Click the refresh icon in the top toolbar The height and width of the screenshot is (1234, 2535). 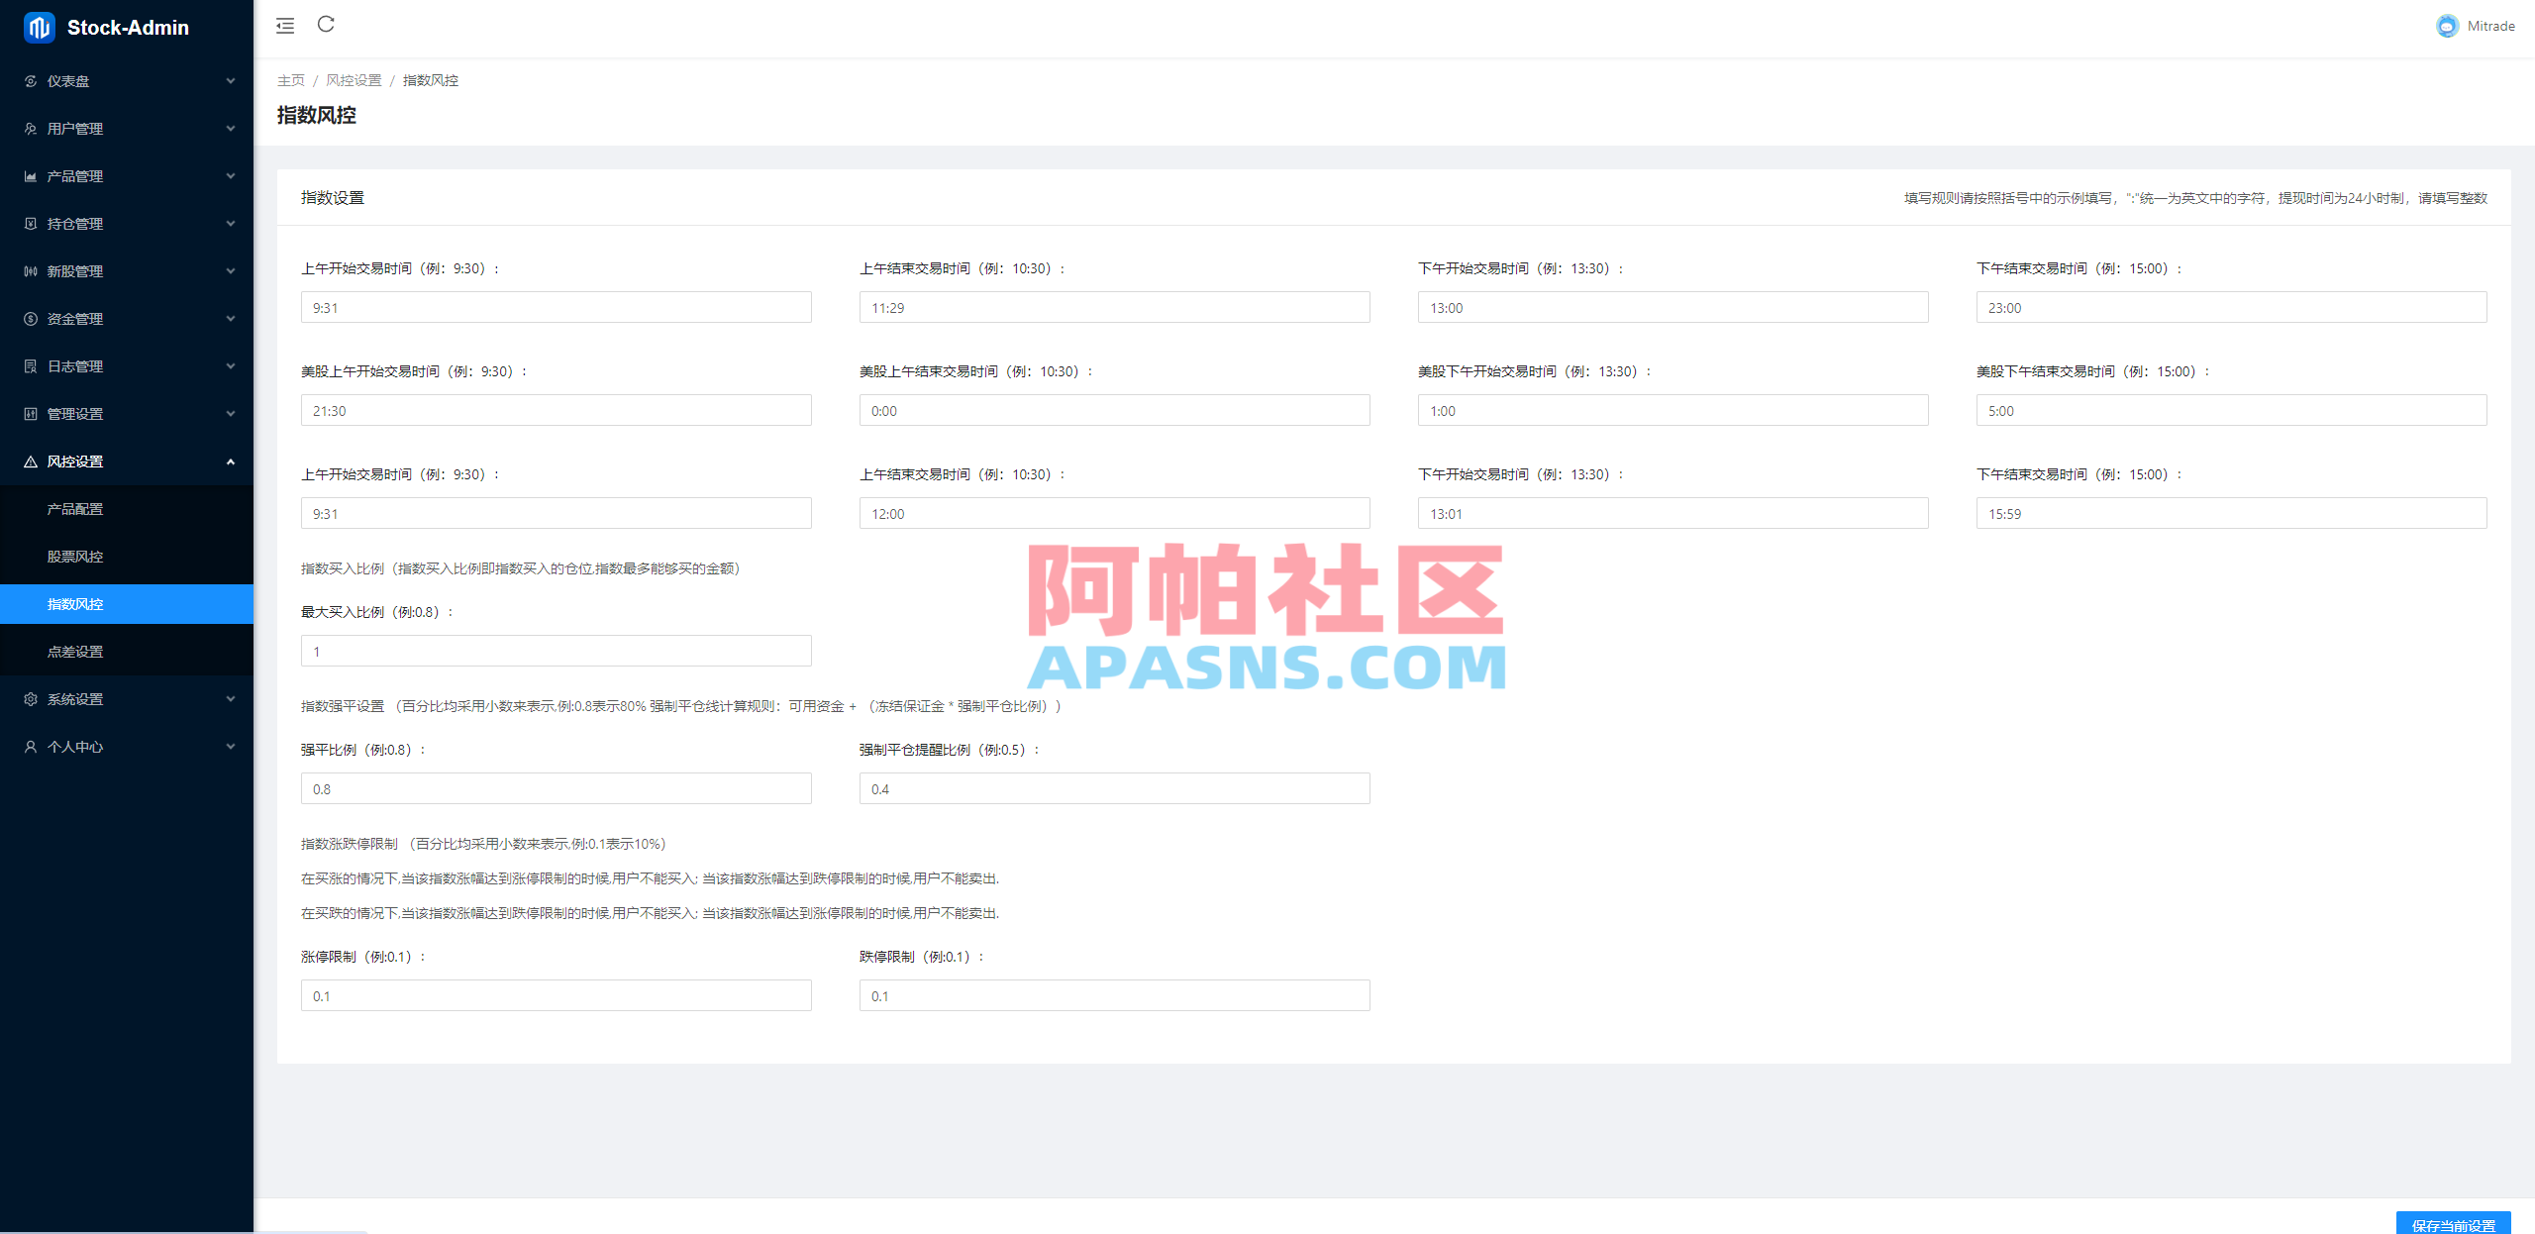327,26
